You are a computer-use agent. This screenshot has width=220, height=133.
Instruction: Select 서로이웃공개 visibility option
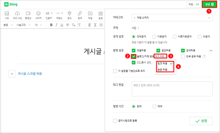click(x=182, y=37)
